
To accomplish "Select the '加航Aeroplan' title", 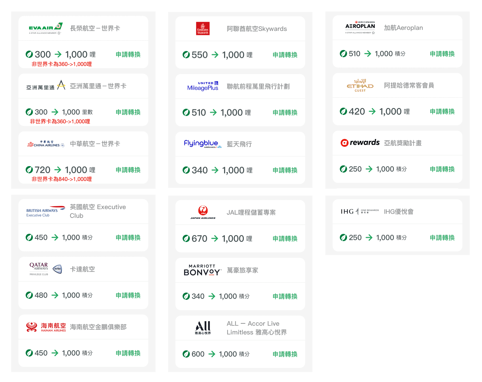I will click(403, 28).
